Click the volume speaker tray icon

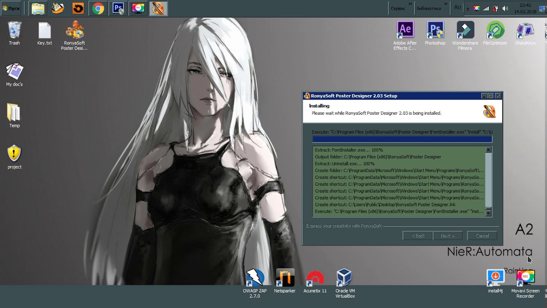tap(505, 9)
